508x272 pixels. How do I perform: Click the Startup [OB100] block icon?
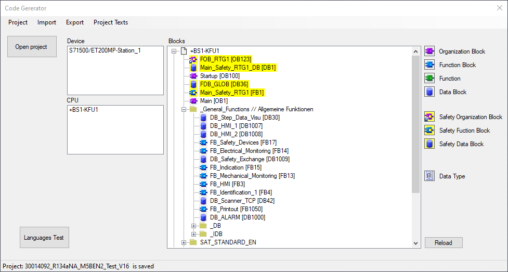pyautogui.click(x=193, y=76)
